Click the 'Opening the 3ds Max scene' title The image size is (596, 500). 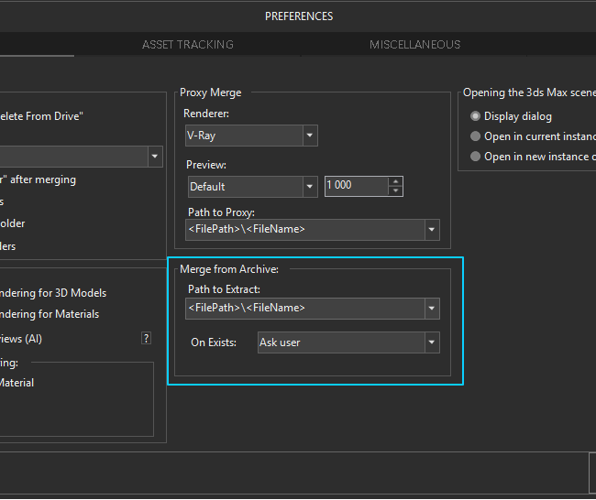(x=529, y=92)
